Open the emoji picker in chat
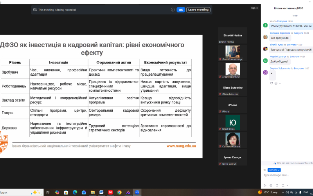The width and height of the screenshot is (313, 196). click(x=271, y=185)
